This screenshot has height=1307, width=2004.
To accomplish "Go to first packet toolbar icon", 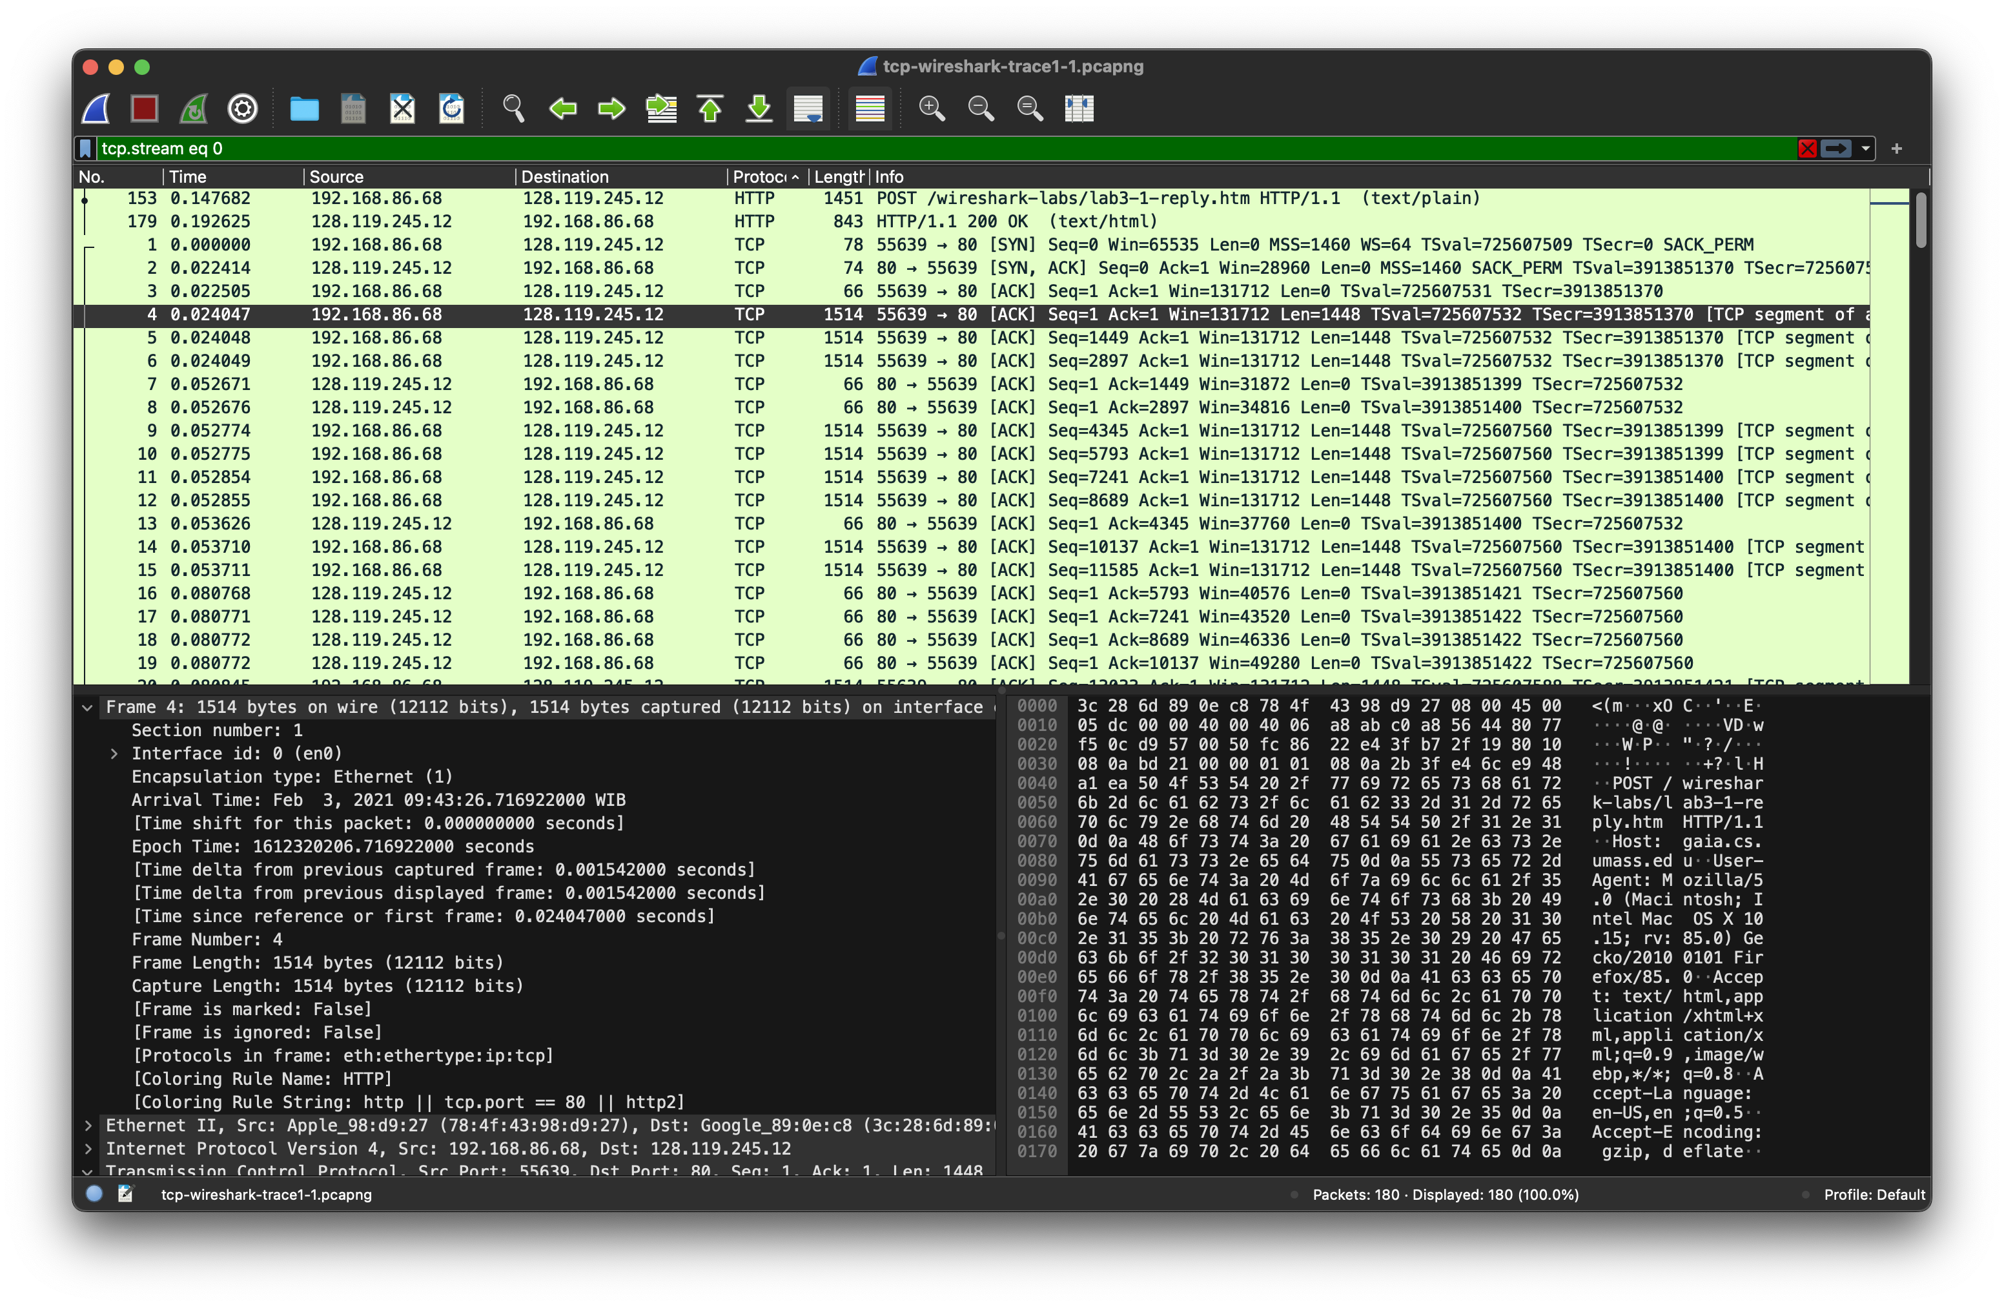I will pos(710,108).
